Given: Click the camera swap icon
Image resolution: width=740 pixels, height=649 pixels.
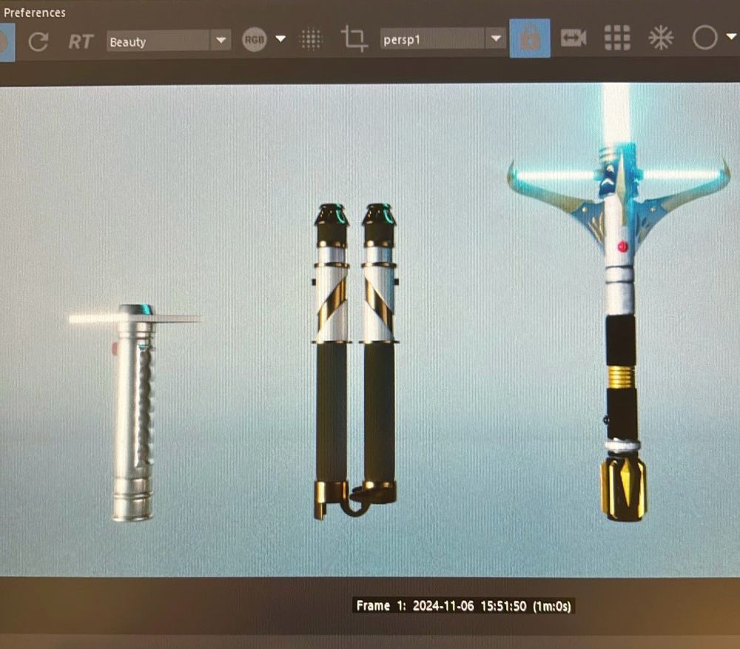Looking at the screenshot, I should [573, 38].
